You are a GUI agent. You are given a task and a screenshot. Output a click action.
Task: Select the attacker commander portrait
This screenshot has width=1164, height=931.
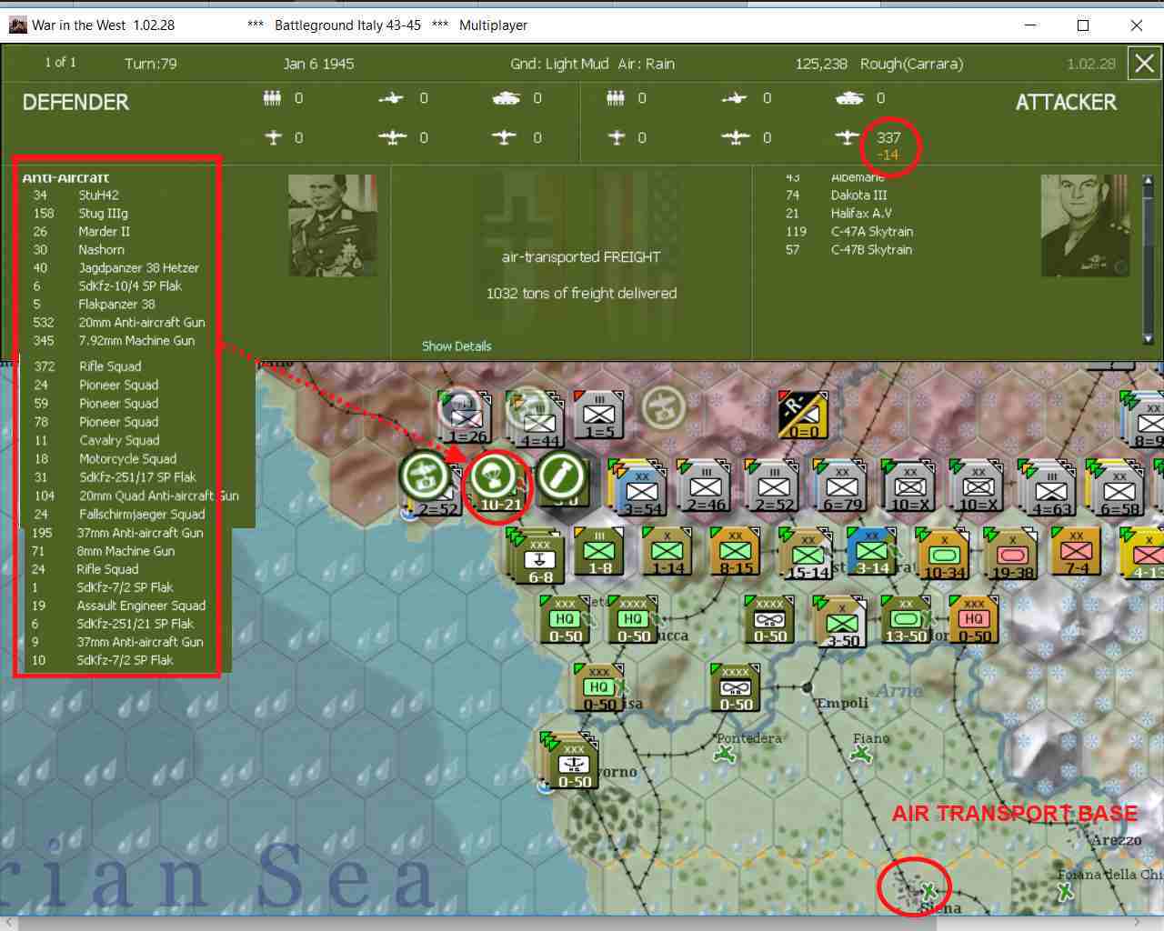pos(1086,225)
